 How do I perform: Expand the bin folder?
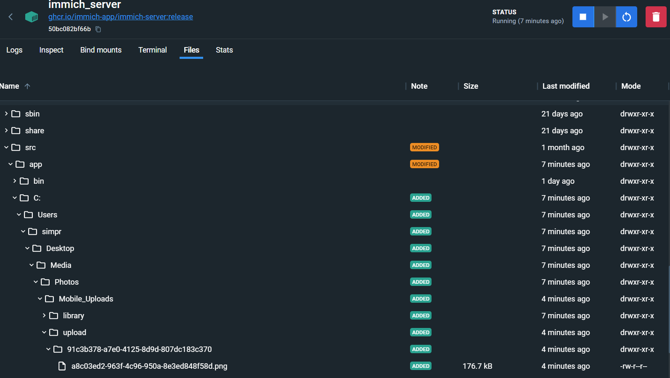click(x=15, y=181)
